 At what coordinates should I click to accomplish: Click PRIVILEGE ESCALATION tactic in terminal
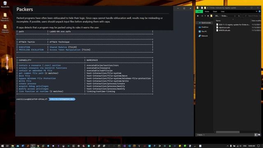point(31,50)
